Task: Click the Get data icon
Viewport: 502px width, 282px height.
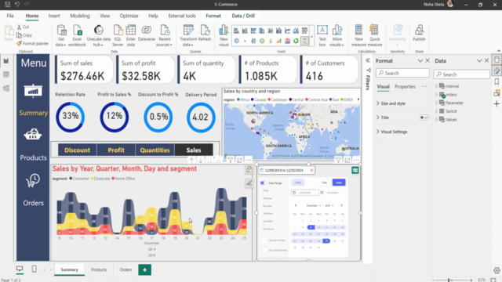Action: tap(61, 31)
